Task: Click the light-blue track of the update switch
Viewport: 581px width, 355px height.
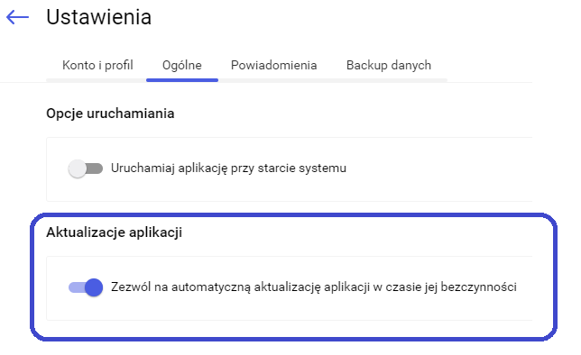Action: click(x=77, y=287)
